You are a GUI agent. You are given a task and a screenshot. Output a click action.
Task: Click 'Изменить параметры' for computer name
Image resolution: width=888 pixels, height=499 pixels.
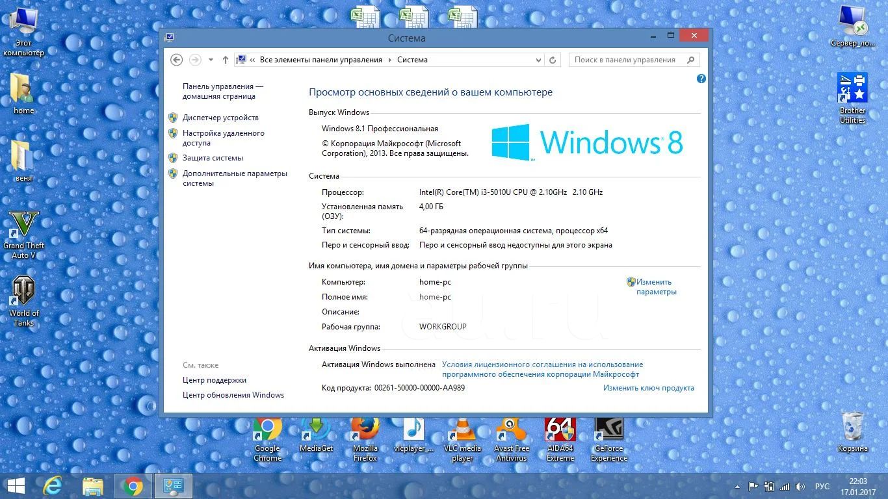tap(657, 287)
